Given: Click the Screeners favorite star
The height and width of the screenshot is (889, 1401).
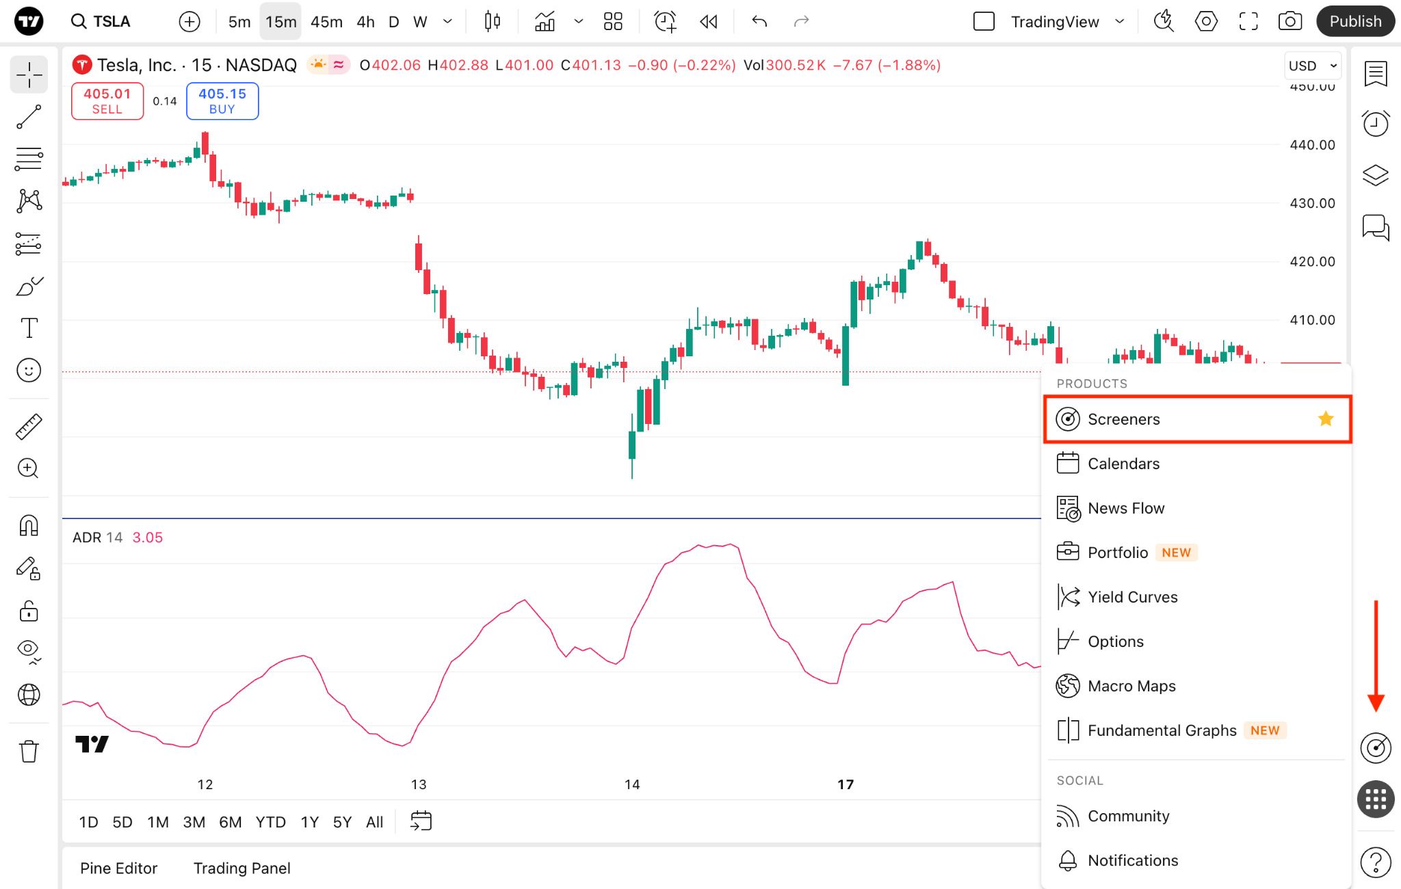Looking at the screenshot, I should 1325,419.
